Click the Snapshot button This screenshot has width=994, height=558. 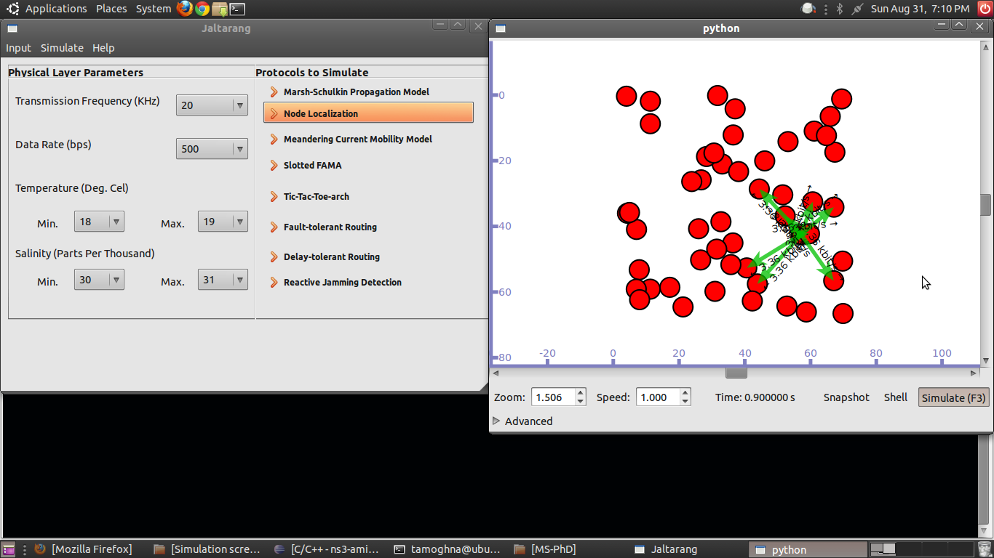(846, 397)
